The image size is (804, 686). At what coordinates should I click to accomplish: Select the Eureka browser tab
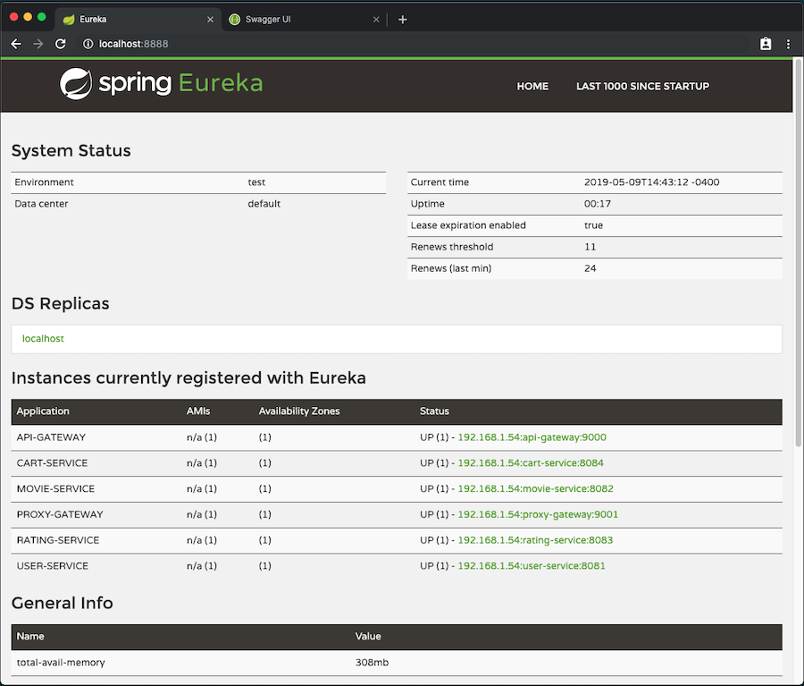[138, 20]
